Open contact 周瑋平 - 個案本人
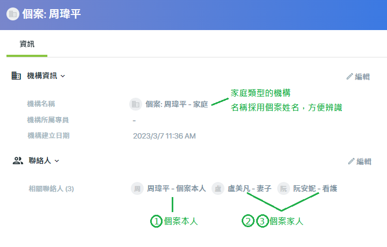The width and height of the screenshot is (387, 247). click(x=177, y=188)
